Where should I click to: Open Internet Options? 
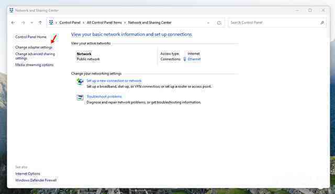click(28, 174)
